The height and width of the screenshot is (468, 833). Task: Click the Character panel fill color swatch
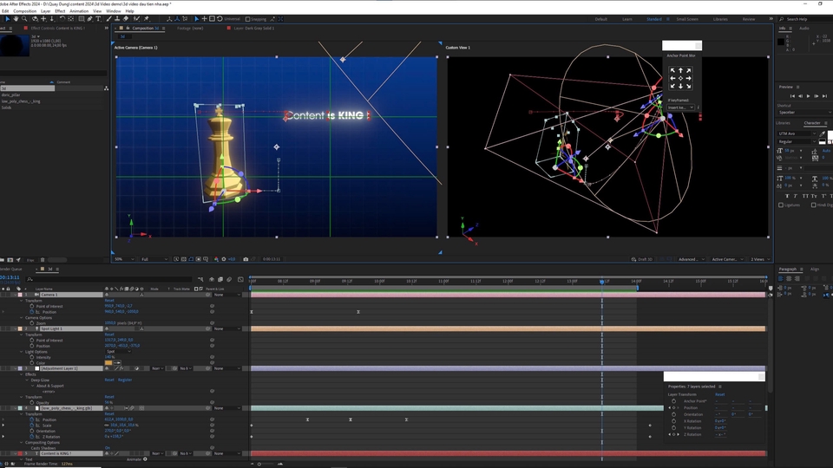click(x=830, y=135)
